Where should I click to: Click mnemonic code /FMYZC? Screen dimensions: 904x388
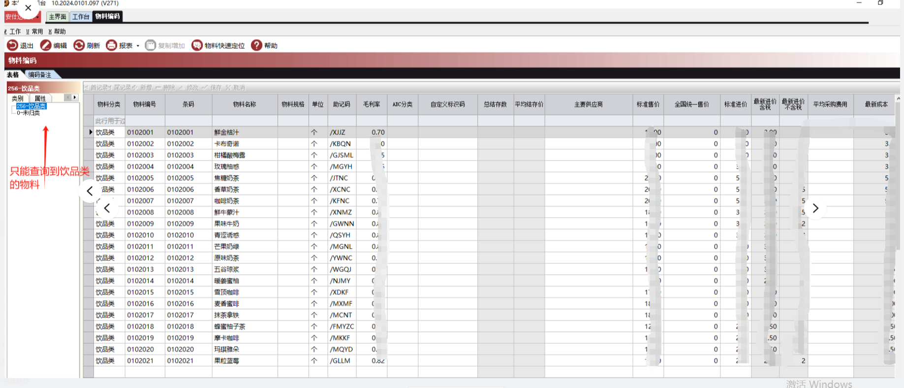pos(342,326)
